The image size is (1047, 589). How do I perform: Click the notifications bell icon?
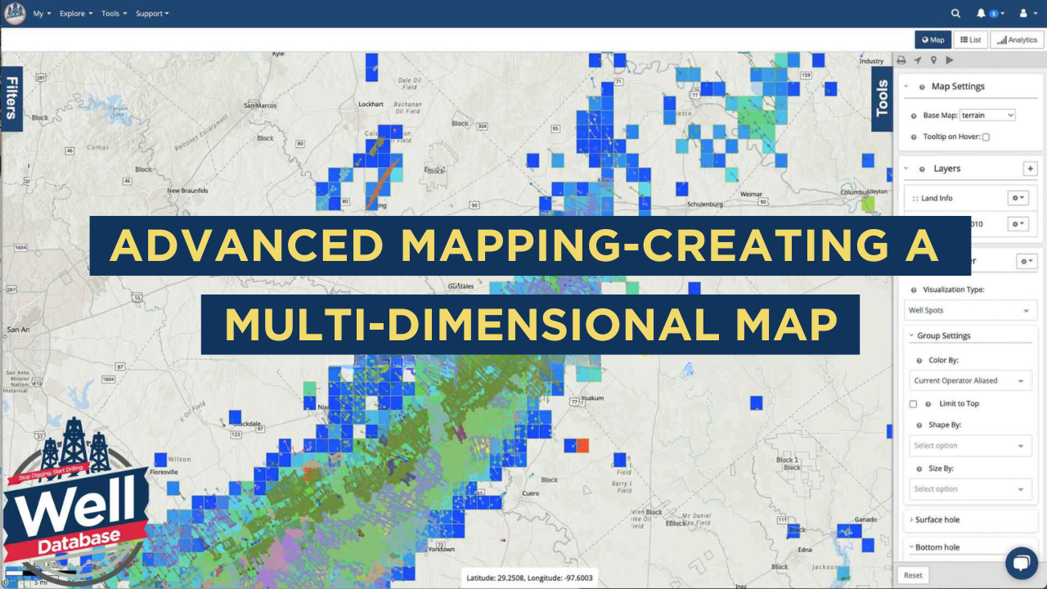(x=983, y=13)
